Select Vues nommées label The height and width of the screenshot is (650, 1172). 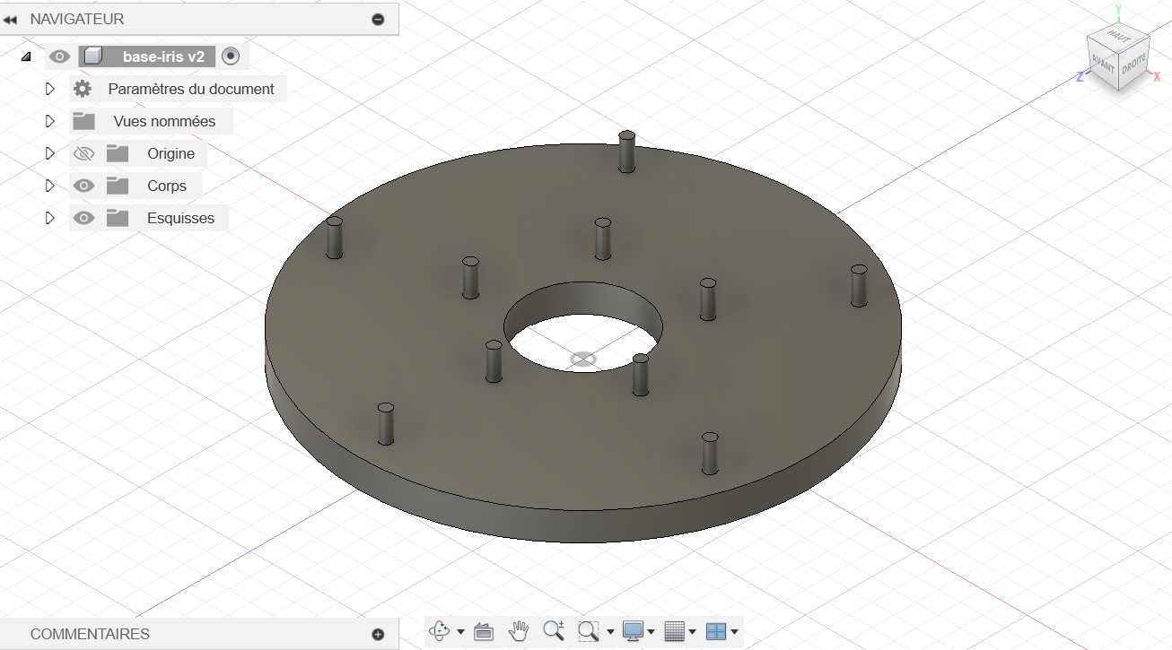[x=164, y=121]
